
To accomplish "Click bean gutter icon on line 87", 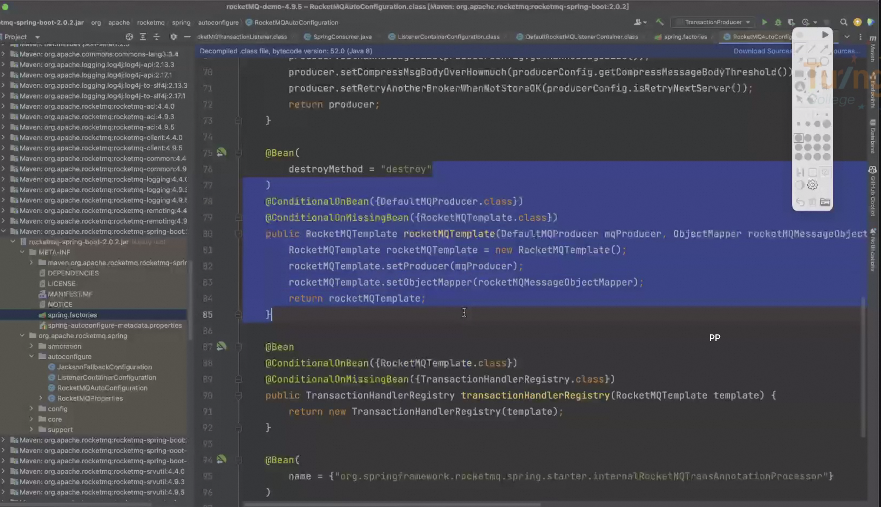I will click(221, 346).
